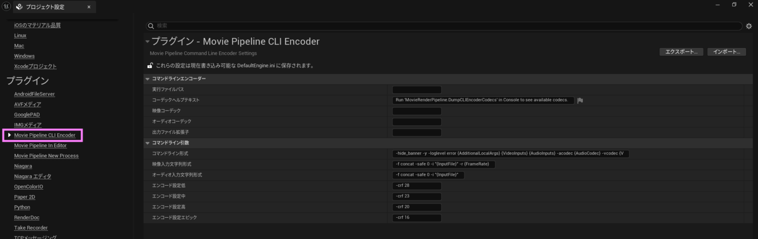Click the Unreal Engine logo icon
Viewport: 758px width, 239px height.
(x=7, y=7)
